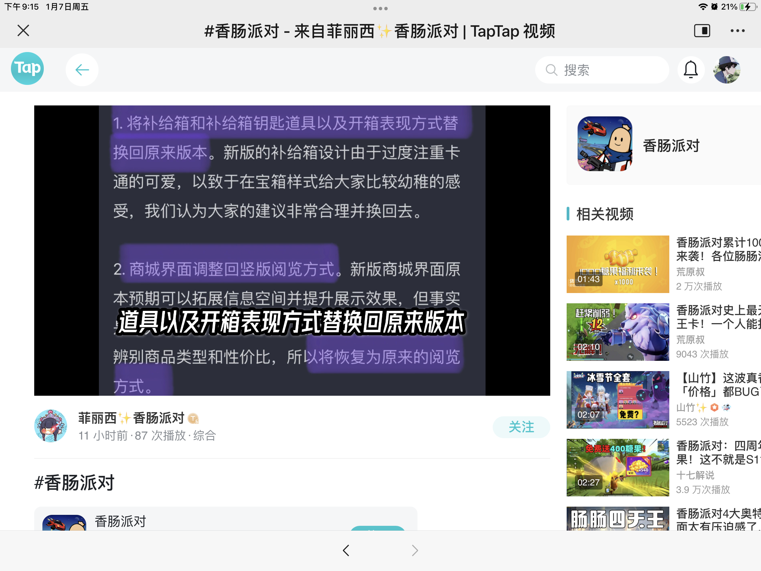Open the 【山竹】这波真 video title
Image resolution: width=761 pixels, height=571 pixels.
coord(718,385)
